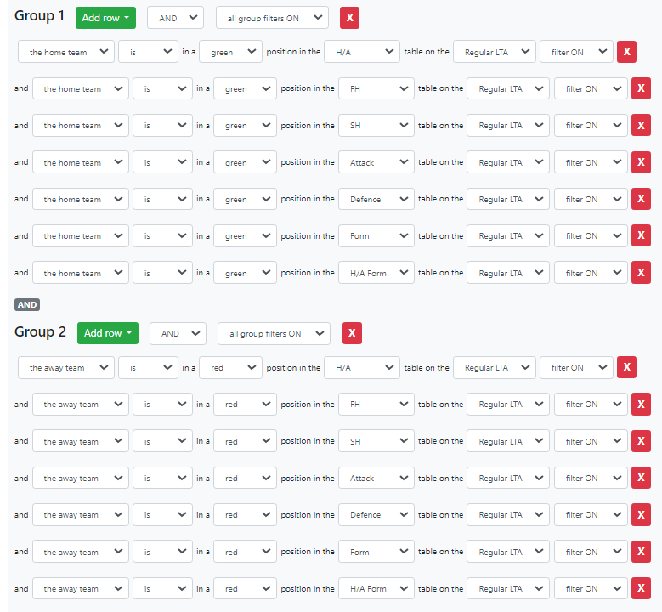The height and width of the screenshot is (612, 662).
Task: Toggle filter ON dropdown in Group 1 SH row
Action: coord(591,126)
